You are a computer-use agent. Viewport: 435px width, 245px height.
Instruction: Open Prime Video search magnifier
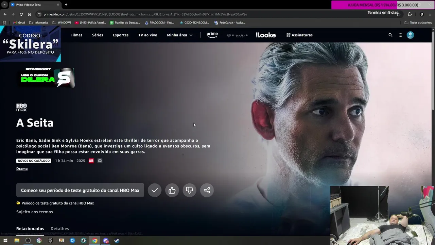click(390, 35)
